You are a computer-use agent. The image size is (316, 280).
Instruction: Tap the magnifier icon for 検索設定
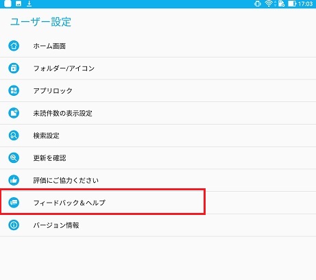tap(14, 136)
